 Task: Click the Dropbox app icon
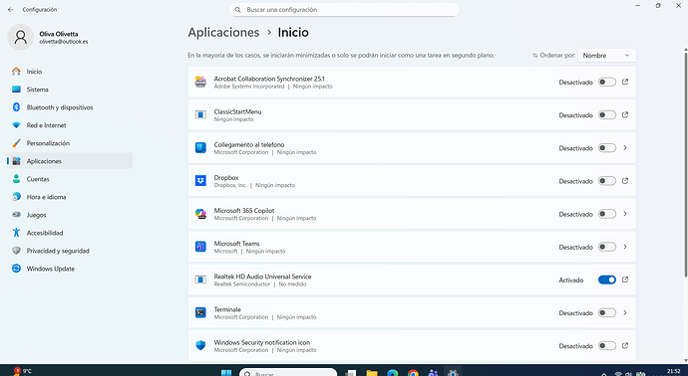coord(200,181)
